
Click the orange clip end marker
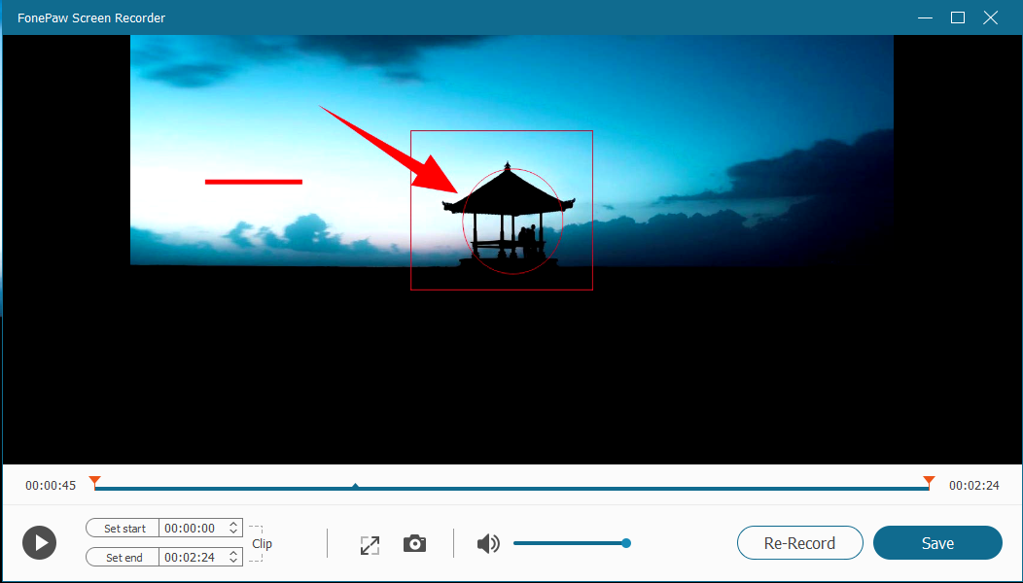coord(929,480)
